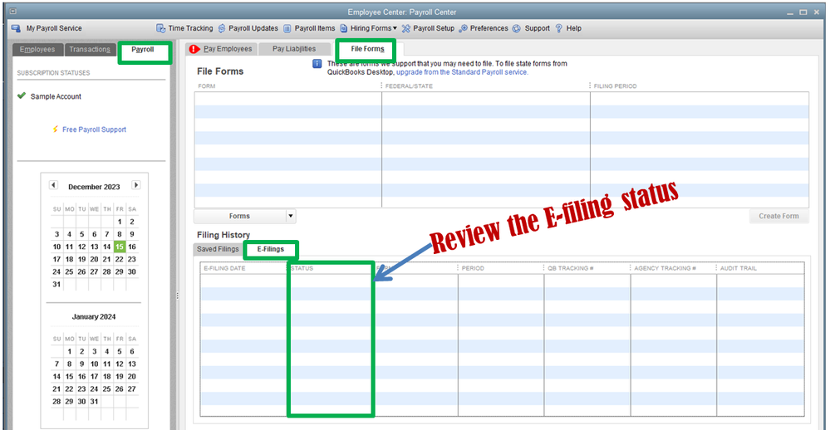Click FEDERAL/STATE column header
Screen dimensions: 830x430
[409, 86]
